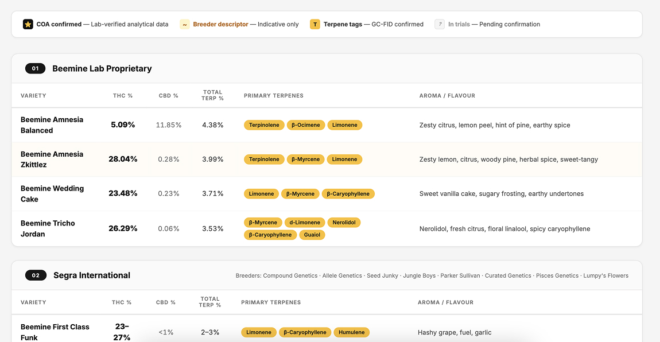Click β-Myrcene tag in Wedding Cake row
Image resolution: width=660 pixels, height=342 pixels.
pyautogui.click(x=300, y=194)
